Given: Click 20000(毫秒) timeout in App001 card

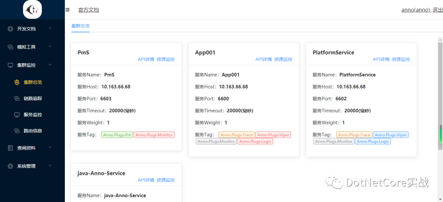Looking at the screenshot, I should pos(240,111).
